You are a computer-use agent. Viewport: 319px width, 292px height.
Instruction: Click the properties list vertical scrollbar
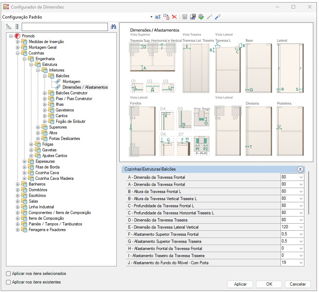click(x=309, y=193)
